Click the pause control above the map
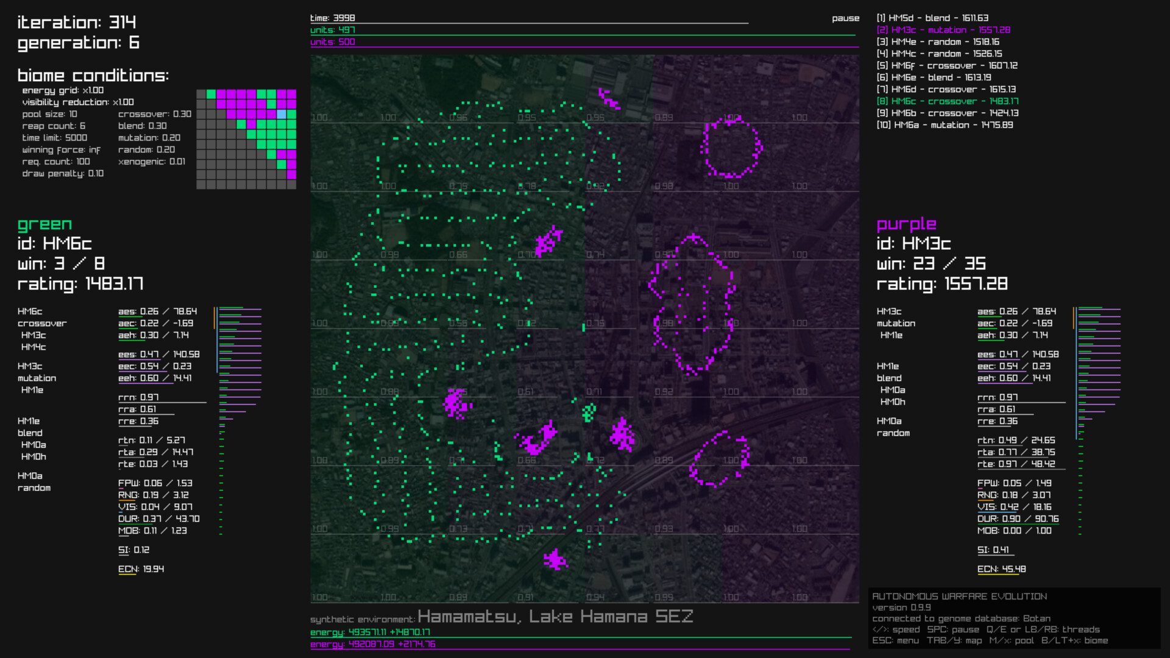Screen dimensions: 1170x658 [x=845, y=18]
